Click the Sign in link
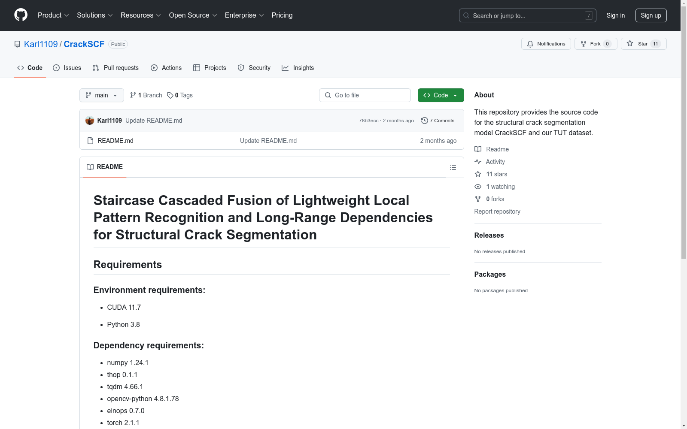 point(616,15)
